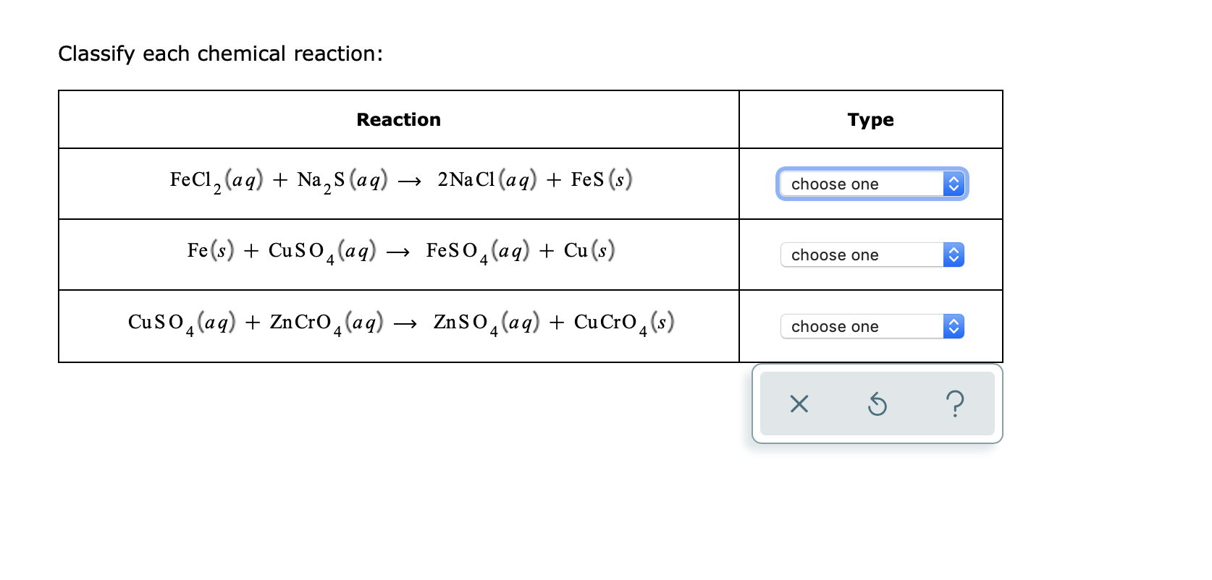Screen dimensions: 1212x580
Task: Click the question mark help icon
Action: (956, 404)
